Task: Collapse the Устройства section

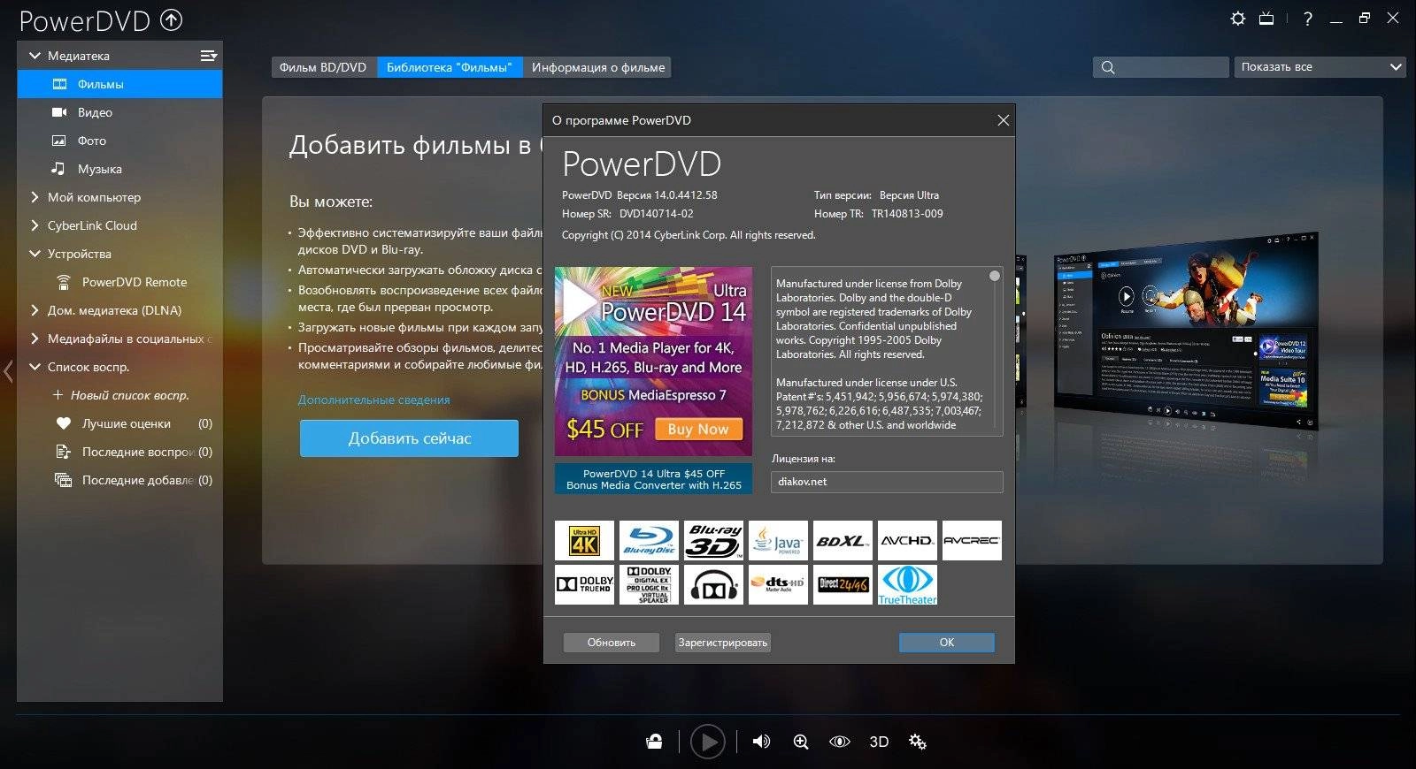Action: click(x=35, y=254)
